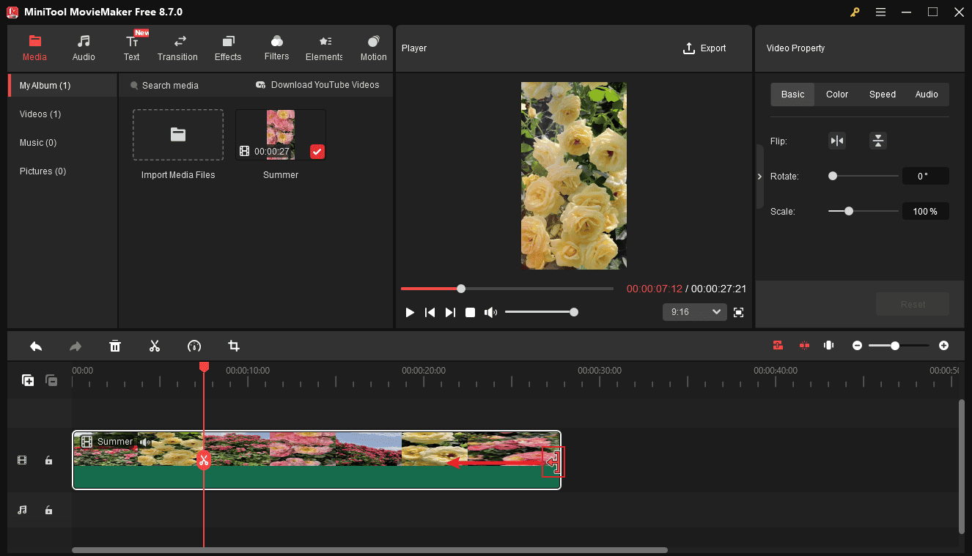Screen dimensions: 972x556
Task: Switch to the property panel's Audio tab
Action: click(x=927, y=94)
